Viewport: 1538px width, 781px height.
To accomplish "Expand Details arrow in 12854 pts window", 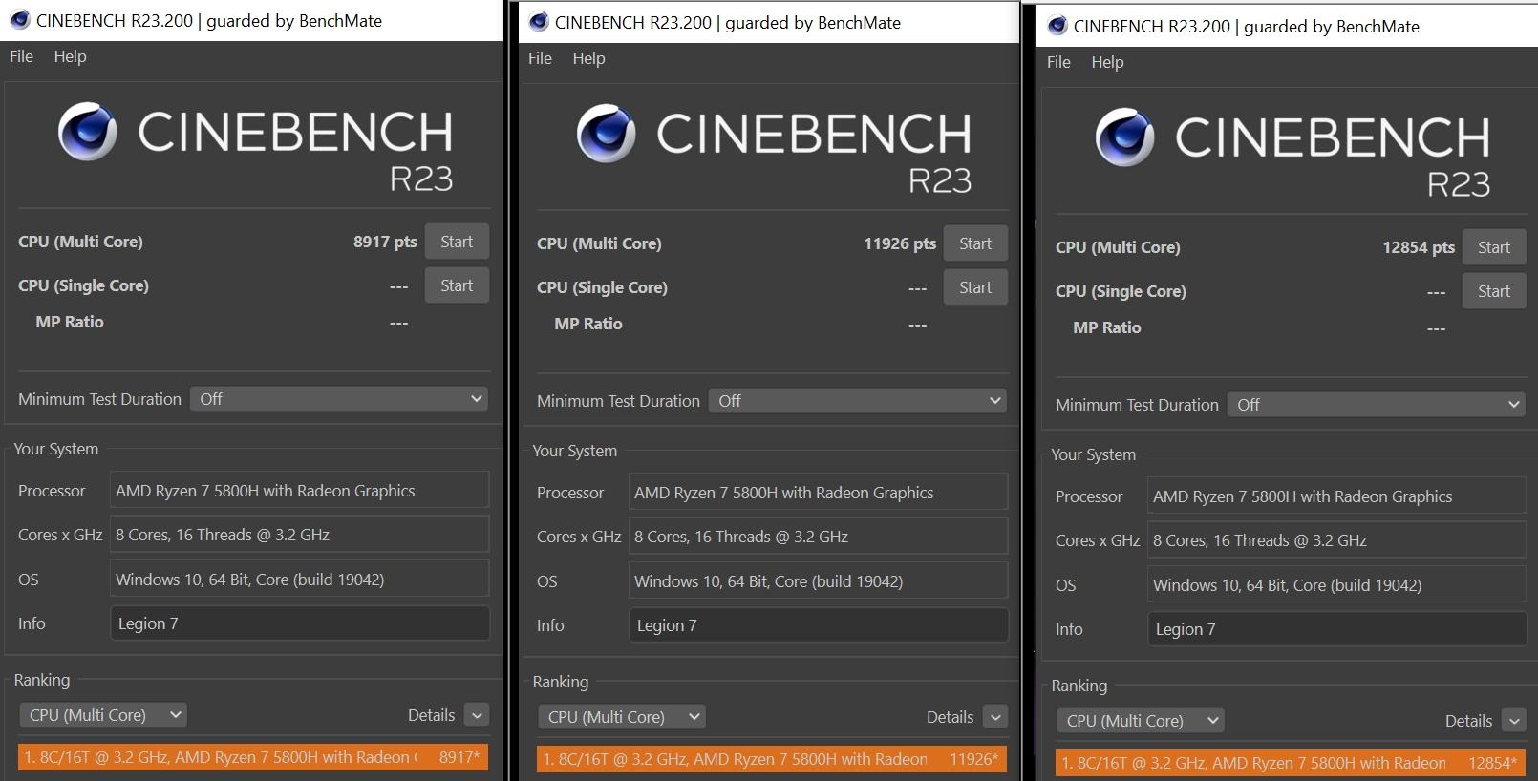I will coord(1514,721).
